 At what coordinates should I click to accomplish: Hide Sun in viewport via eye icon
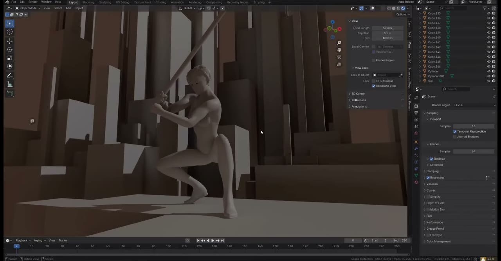488,81
